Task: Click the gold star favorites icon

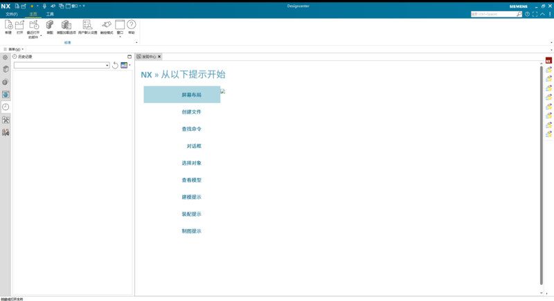Action: [x=32, y=6]
